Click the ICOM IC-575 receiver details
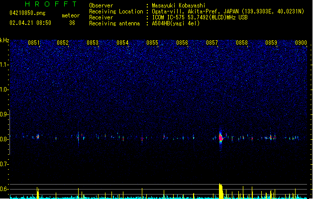Screen dimensions: 313x199 pyautogui.click(x=200, y=17)
